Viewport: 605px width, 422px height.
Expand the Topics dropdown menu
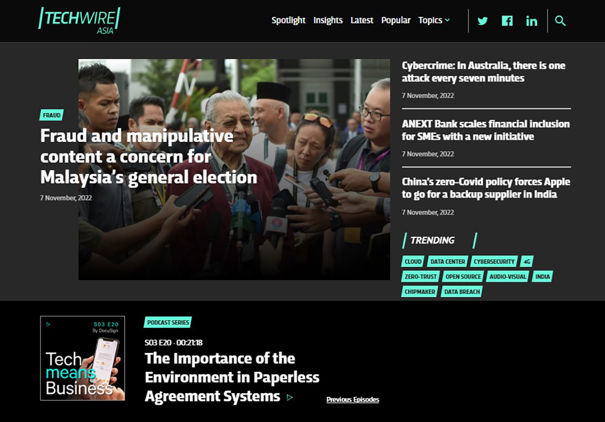434,20
